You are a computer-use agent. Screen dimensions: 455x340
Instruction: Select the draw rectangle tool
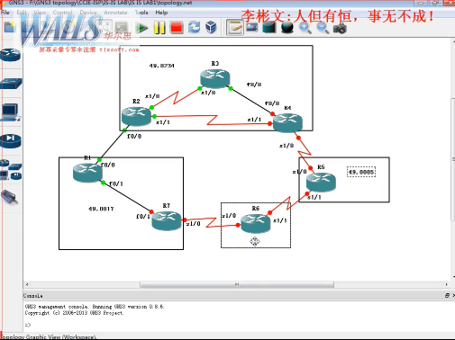pyautogui.click(x=269, y=28)
